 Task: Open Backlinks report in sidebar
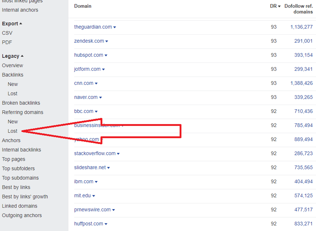click(x=13, y=75)
